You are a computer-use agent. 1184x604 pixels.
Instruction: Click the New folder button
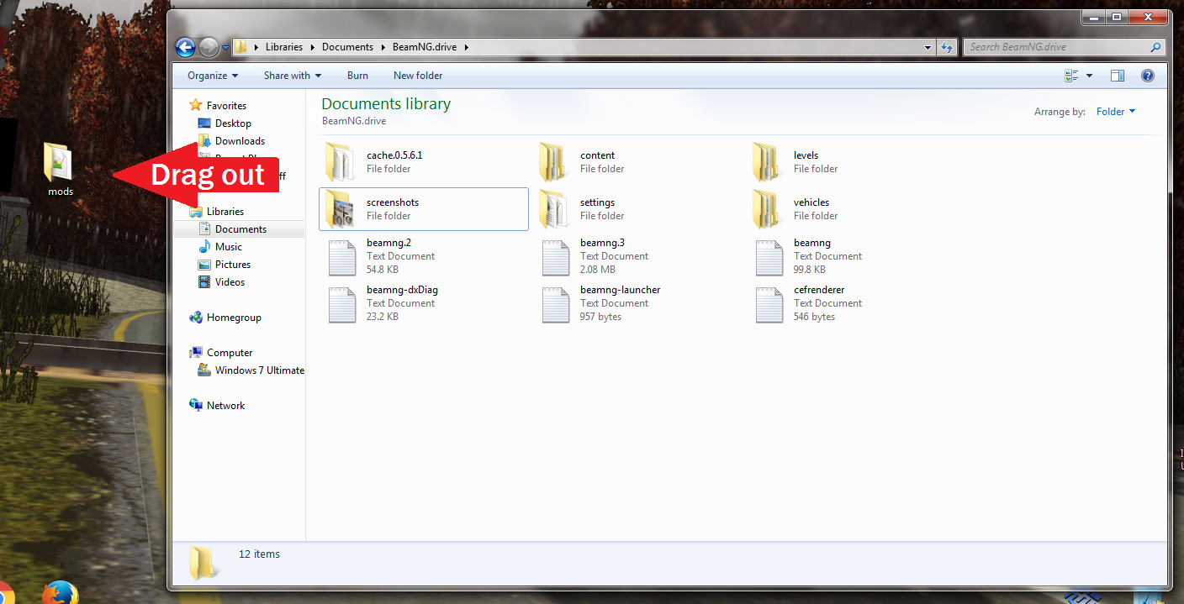pyautogui.click(x=418, y=76)
